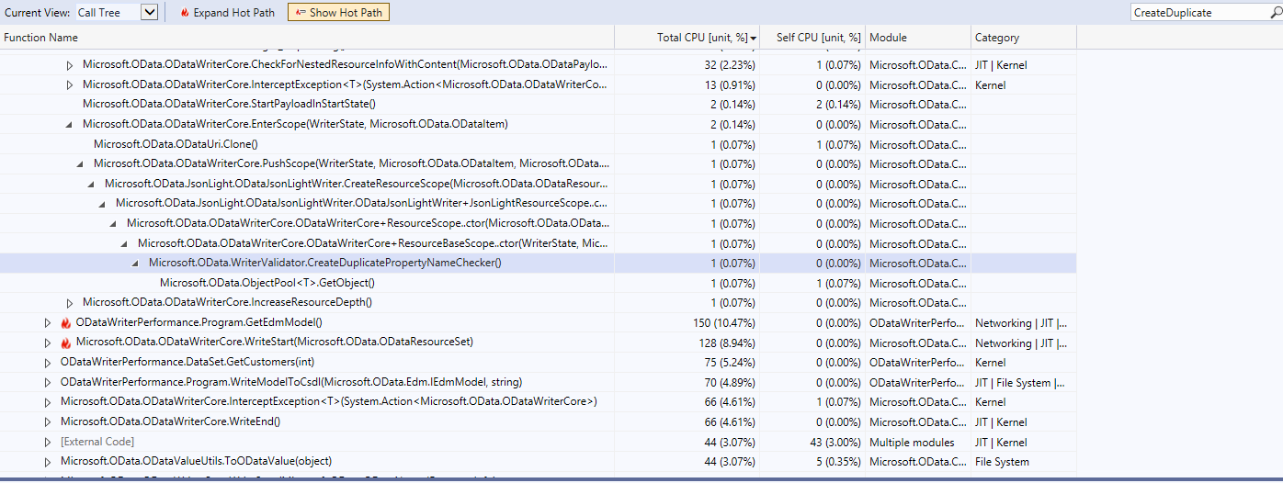
Task: Collapse JsonLightResourceScope ctor node
Action: (x=103, y=204)
